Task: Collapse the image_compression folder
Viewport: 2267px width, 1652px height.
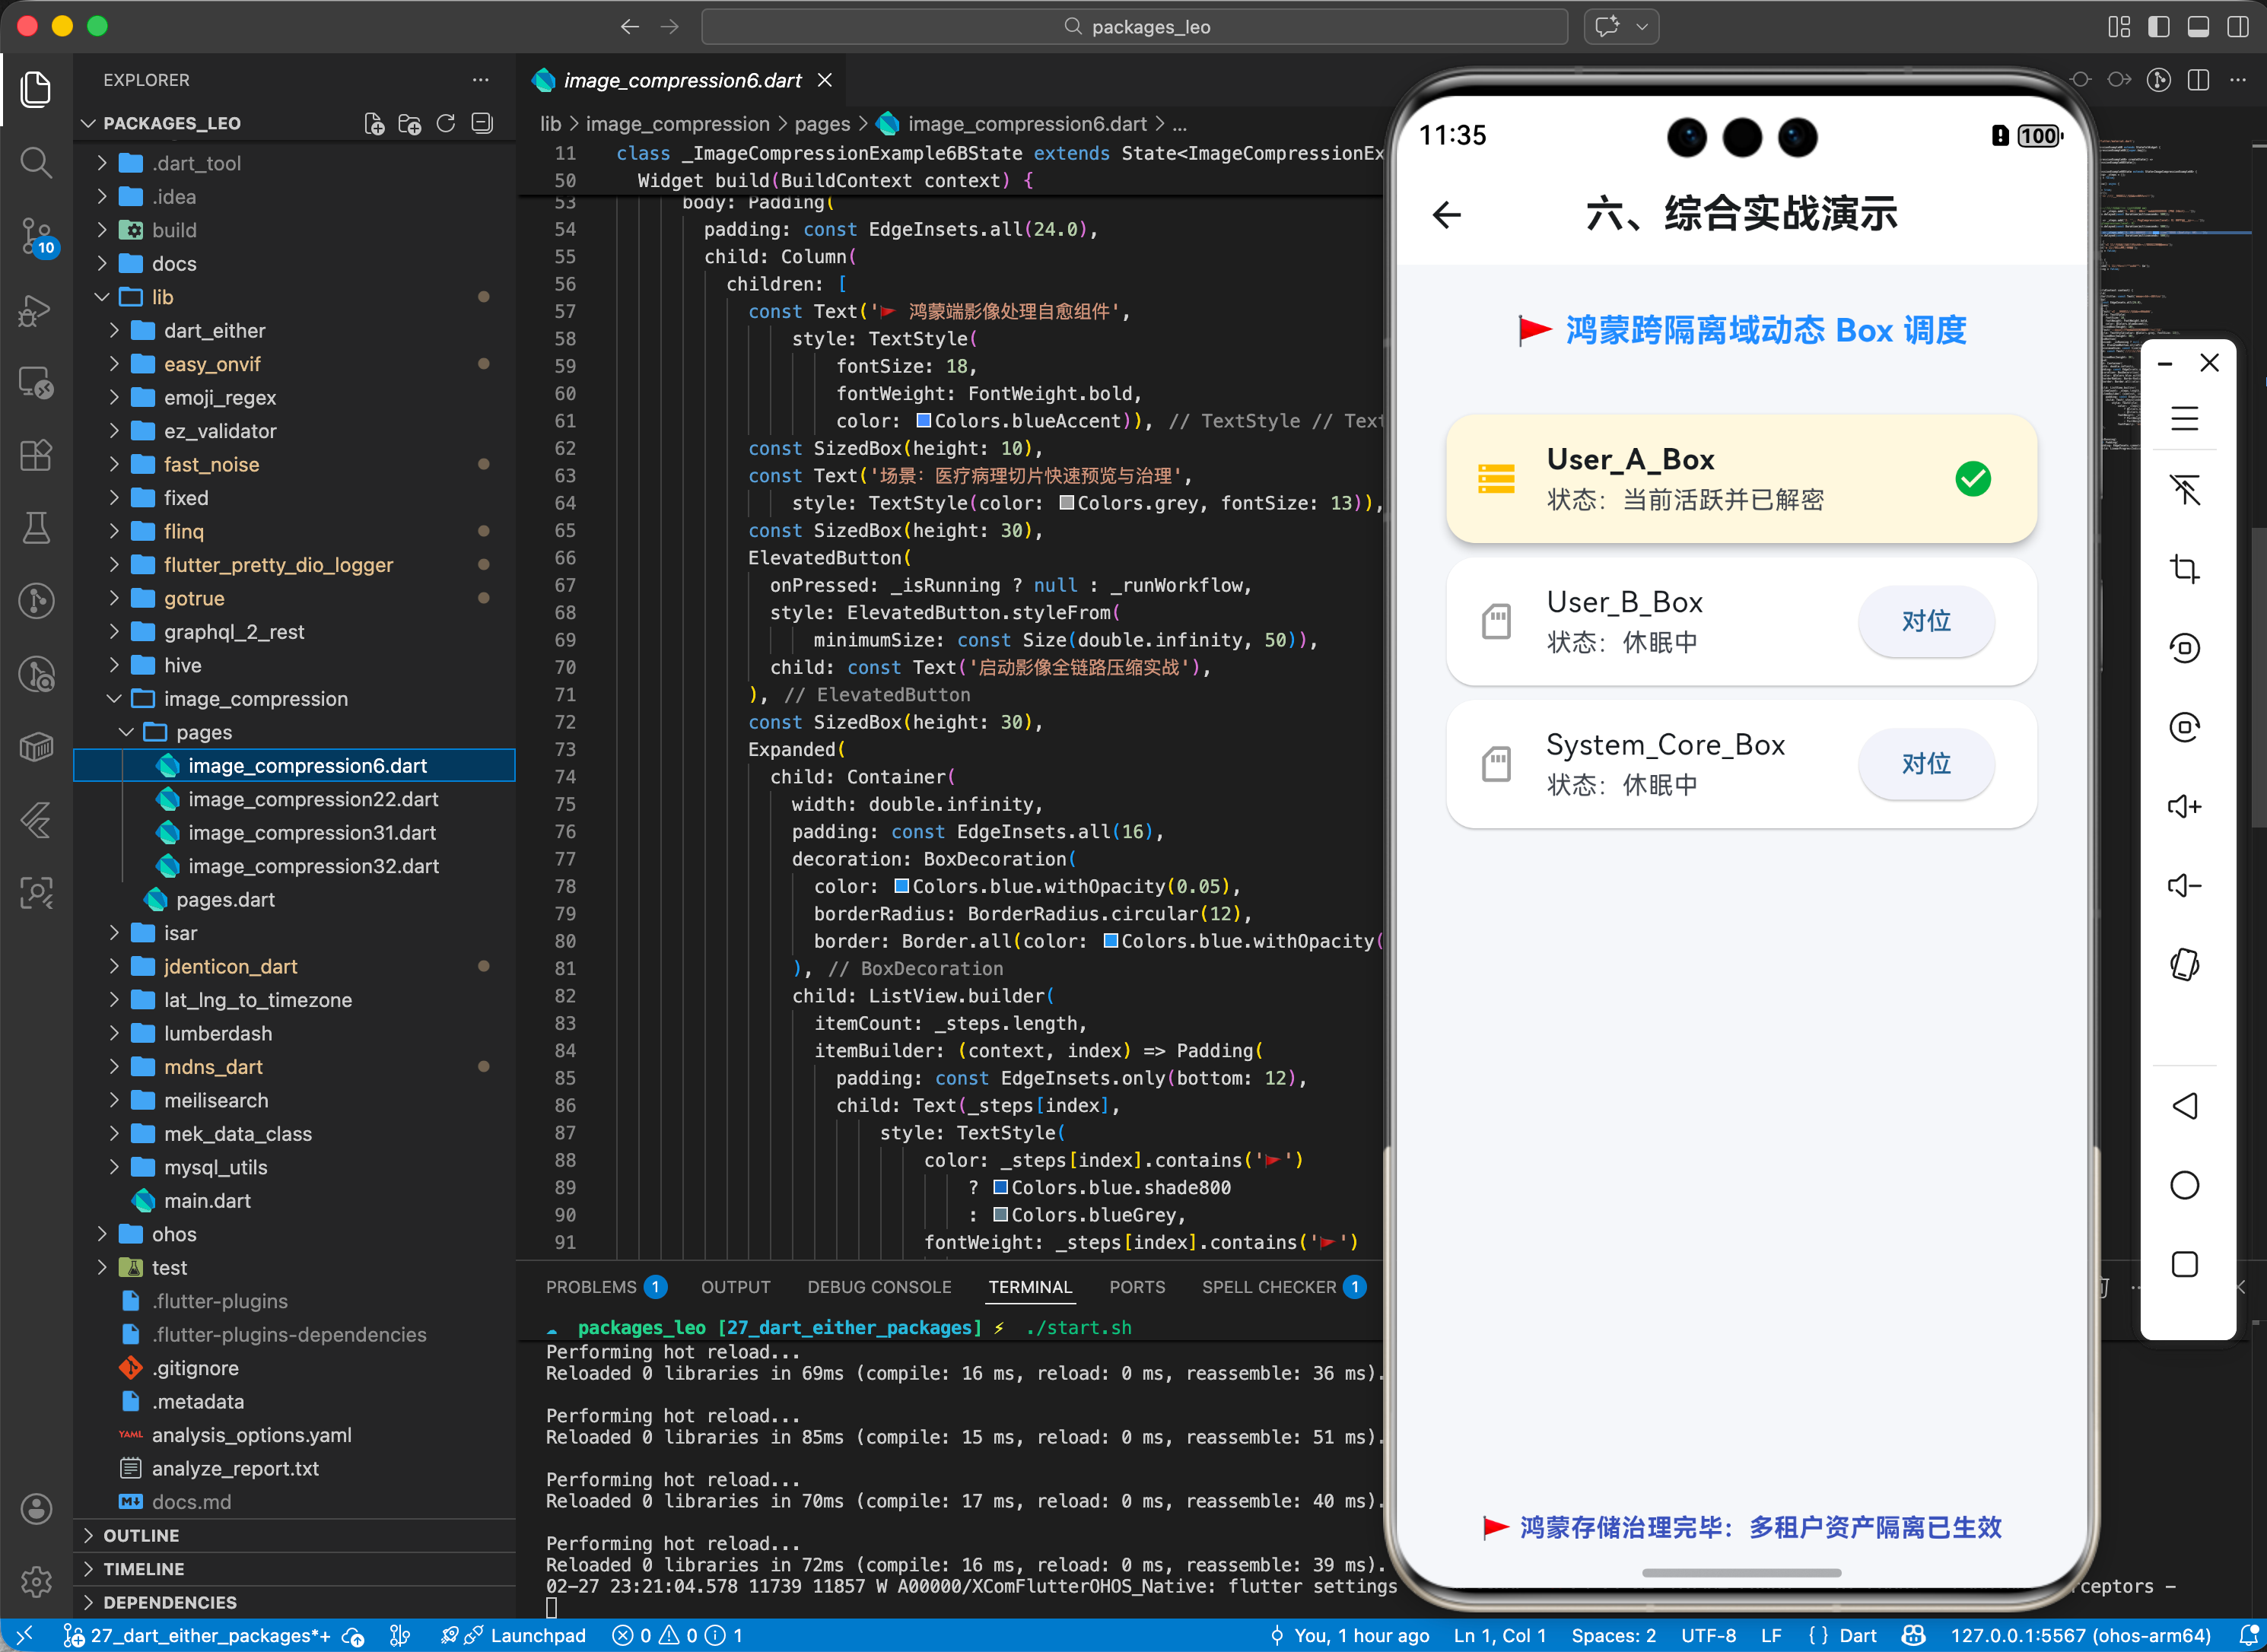Action: point(255,698)
